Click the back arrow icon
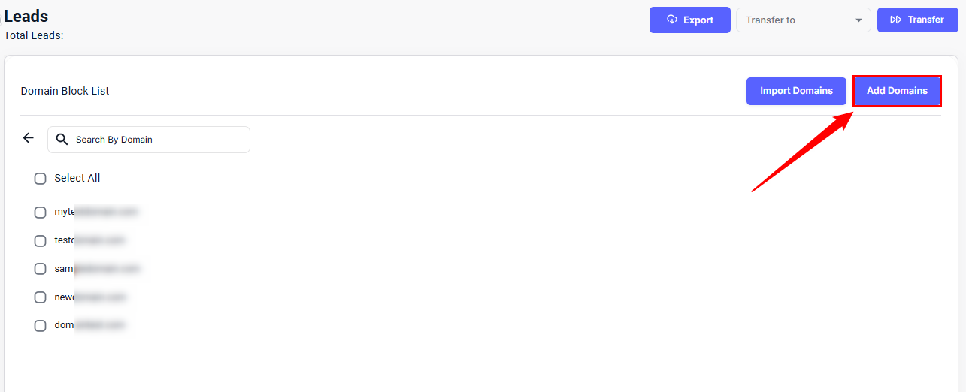This screenshot has width=966, height=392. [29, 138]
